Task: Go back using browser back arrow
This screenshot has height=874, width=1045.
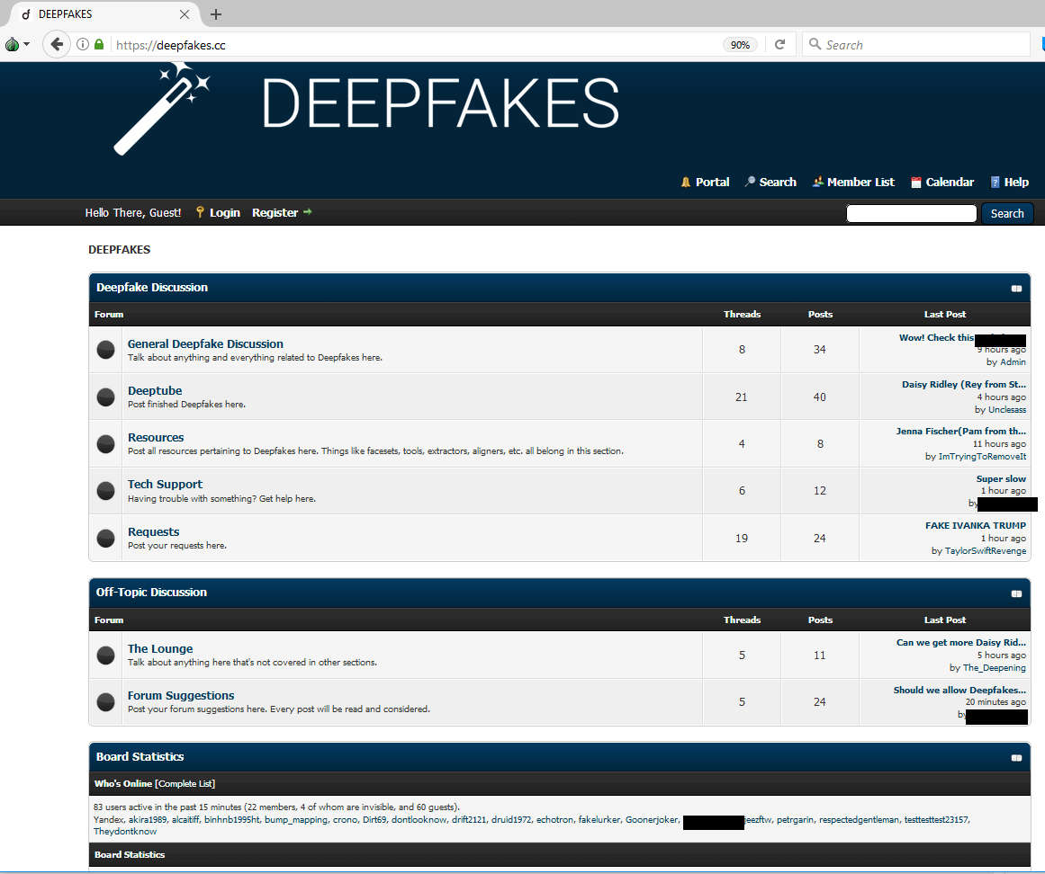Action: (x=57, y=44)
